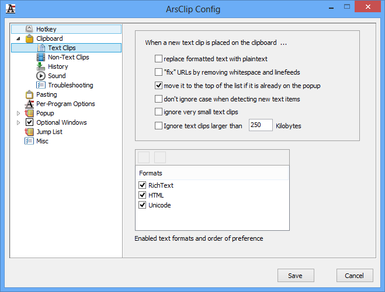The height and width of the screenshot is (292, 385).
Task: Click the Troubleshooting list icon
Action: [41, 85]
